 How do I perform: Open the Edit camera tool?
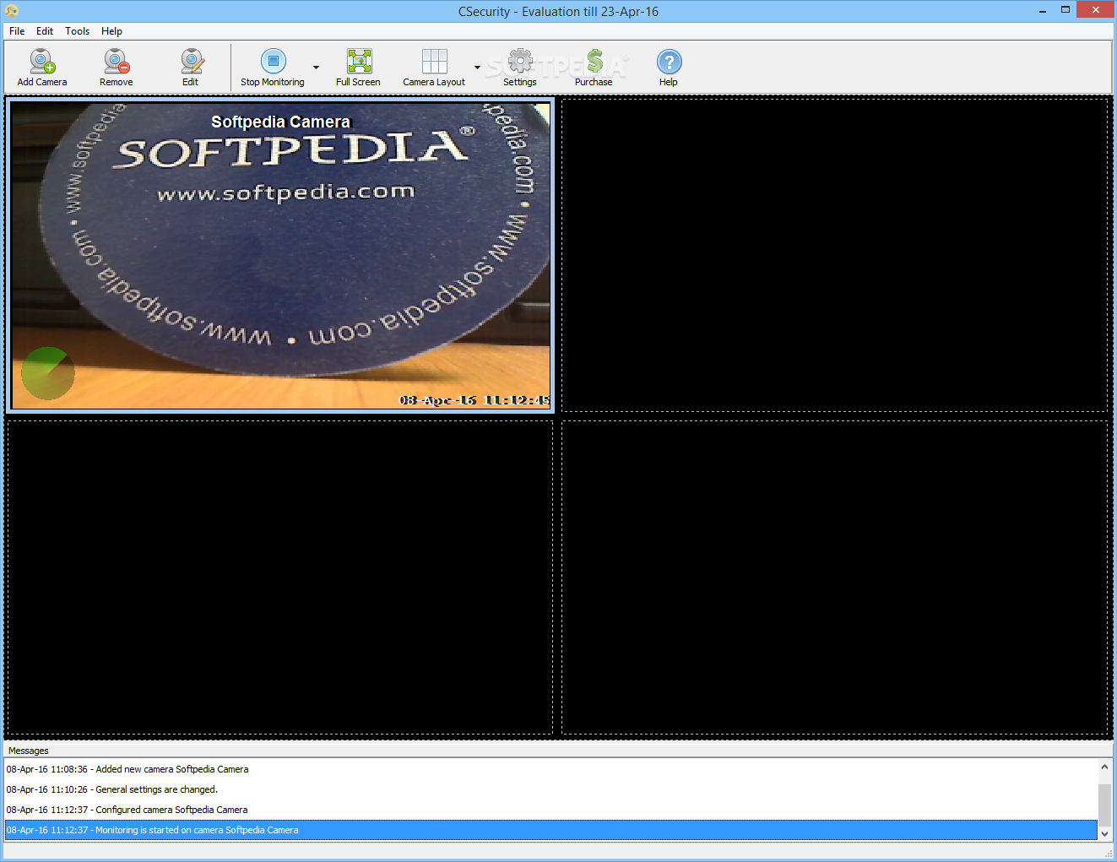(x=191, y=68)
